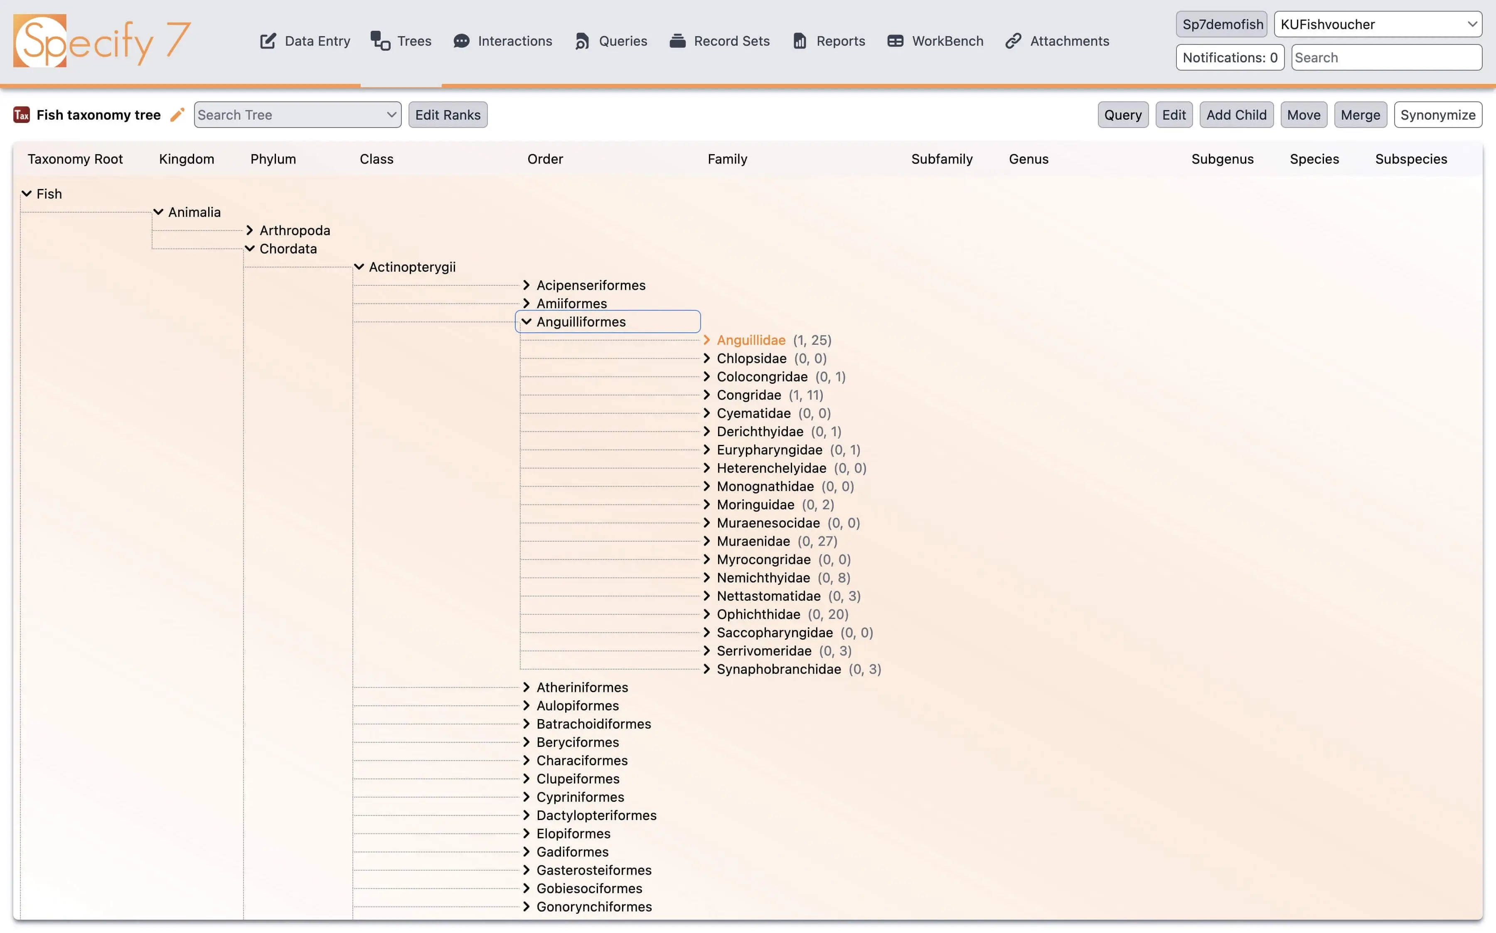The height and width of the screenshot is (933, 1496).
Task: Click the Specify 7 logo
Action: click(102, 41)
